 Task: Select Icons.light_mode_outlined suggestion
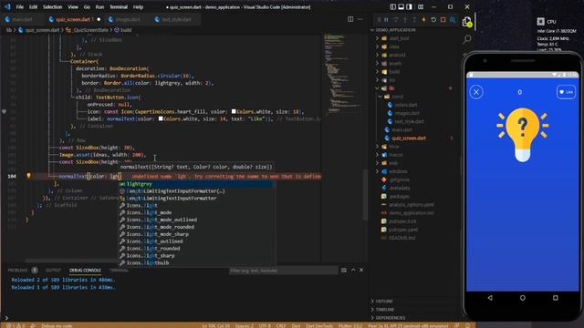coord(197,220)
